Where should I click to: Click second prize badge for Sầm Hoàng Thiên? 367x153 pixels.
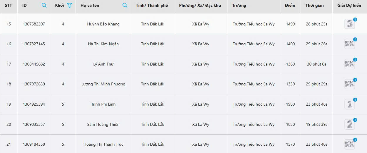point(349,125)
